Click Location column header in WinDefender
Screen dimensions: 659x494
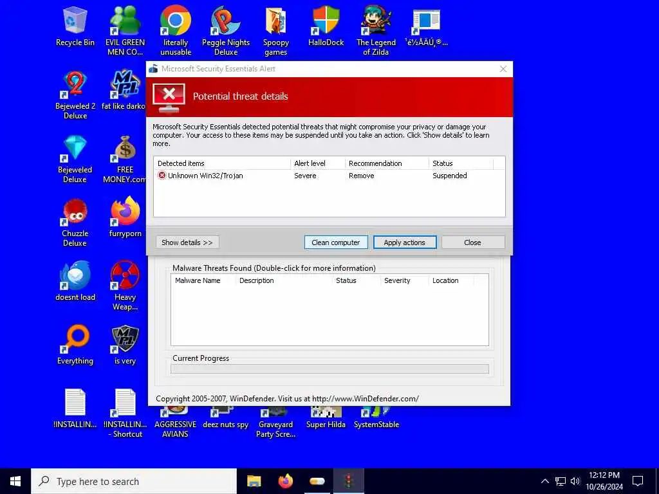click(451, 280)
